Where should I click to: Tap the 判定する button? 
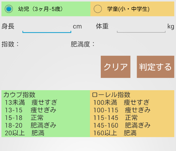click(155, 67)
